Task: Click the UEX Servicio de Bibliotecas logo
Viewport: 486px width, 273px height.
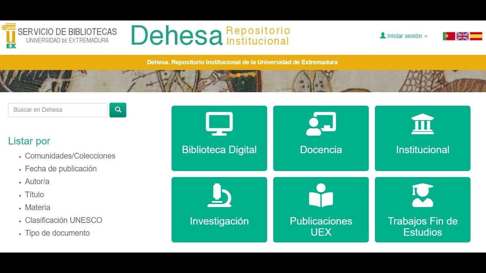Action: pyautogui.click(x=59, y=36)
